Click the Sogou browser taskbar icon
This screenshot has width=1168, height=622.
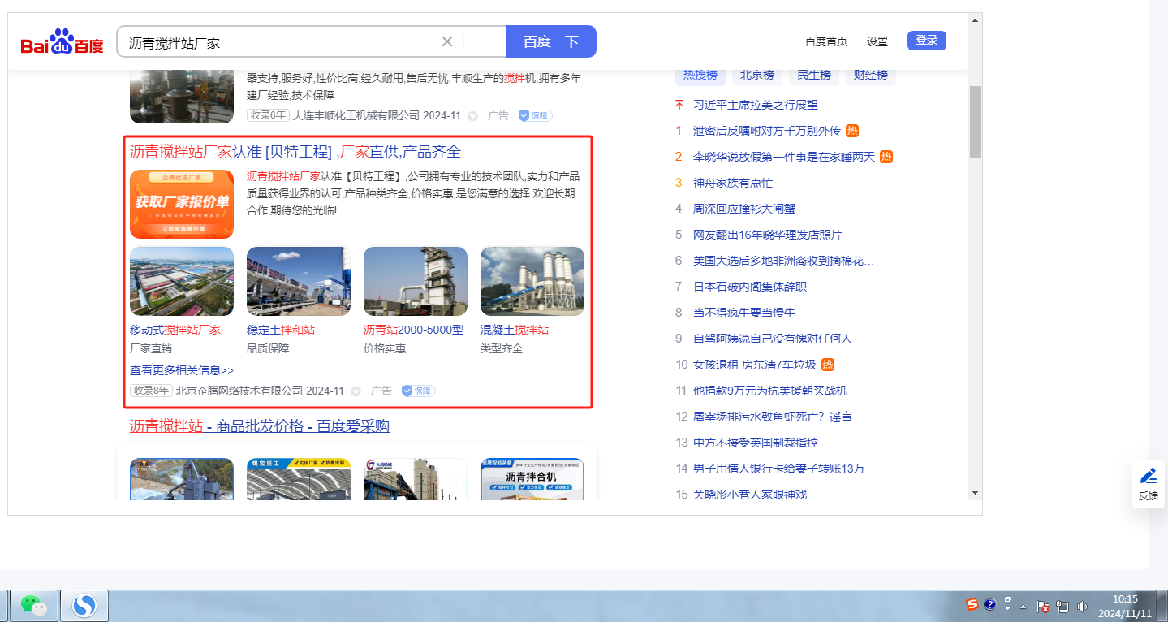click(84, 606)
